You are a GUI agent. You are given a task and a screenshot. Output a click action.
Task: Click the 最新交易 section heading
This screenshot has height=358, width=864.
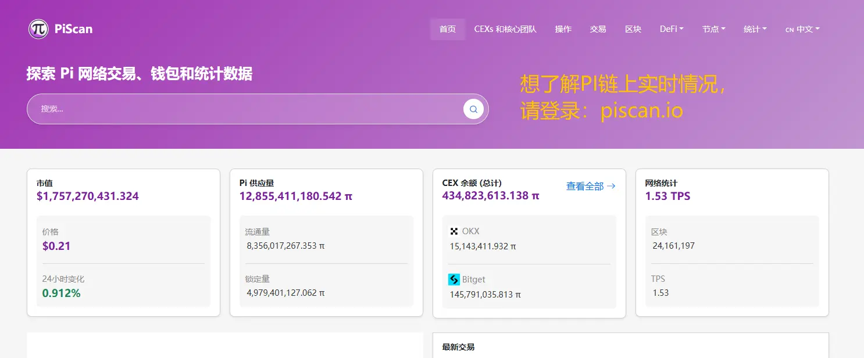tap(458, 347)
